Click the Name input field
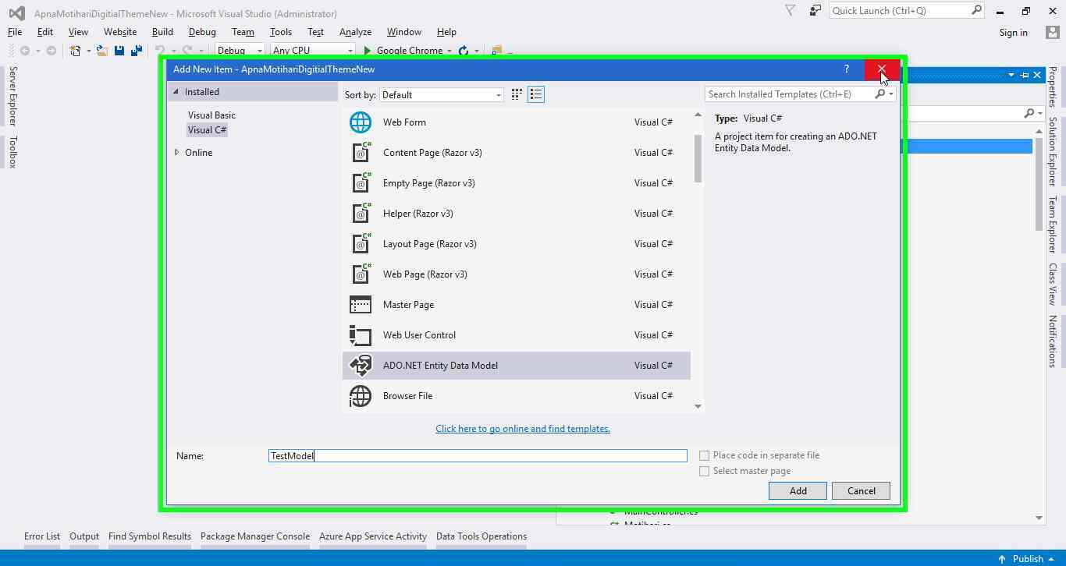Image resolution: width=1066 pixels, height=566 pixels. (x=478, y=456)
